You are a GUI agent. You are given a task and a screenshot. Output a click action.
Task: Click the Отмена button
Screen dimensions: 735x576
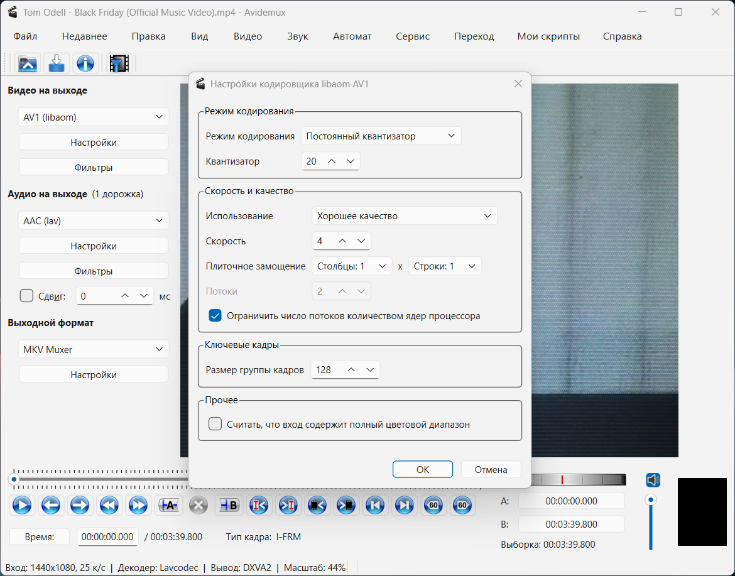click(x=491, y=469)
